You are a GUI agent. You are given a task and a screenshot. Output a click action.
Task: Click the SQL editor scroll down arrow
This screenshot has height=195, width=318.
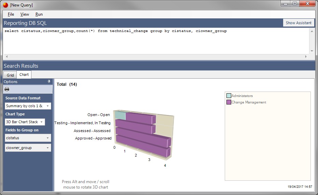[312, 51]
